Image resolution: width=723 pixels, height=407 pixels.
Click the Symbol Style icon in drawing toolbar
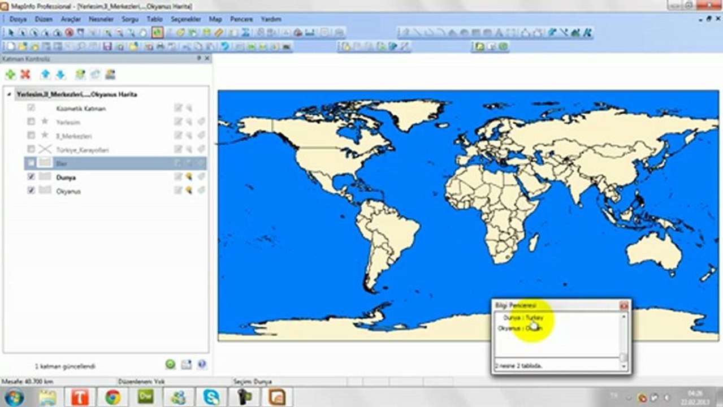click(551, 32)
